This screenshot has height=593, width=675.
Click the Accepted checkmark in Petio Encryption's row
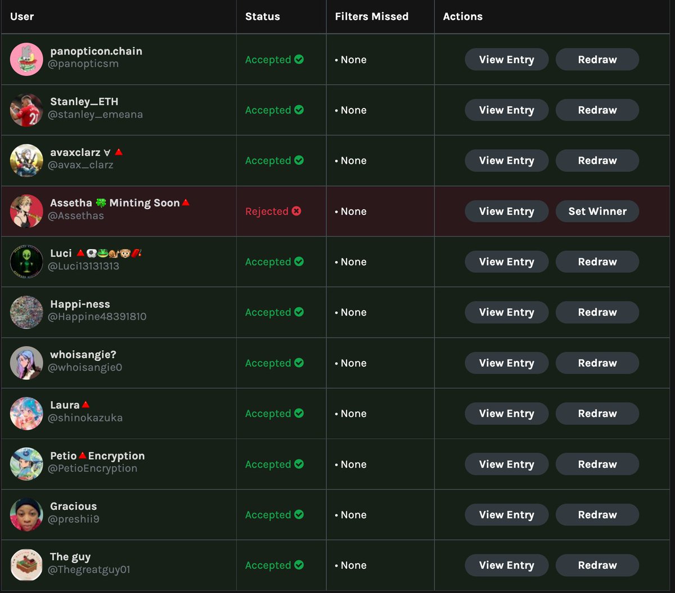pyautogui.click(x=299, y=464)
